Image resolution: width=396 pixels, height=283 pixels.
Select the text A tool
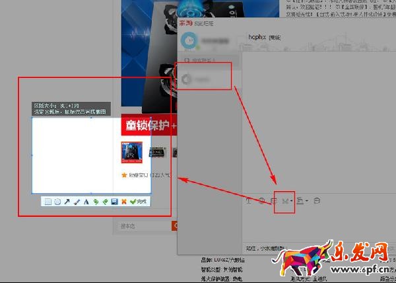pos(86,201)
